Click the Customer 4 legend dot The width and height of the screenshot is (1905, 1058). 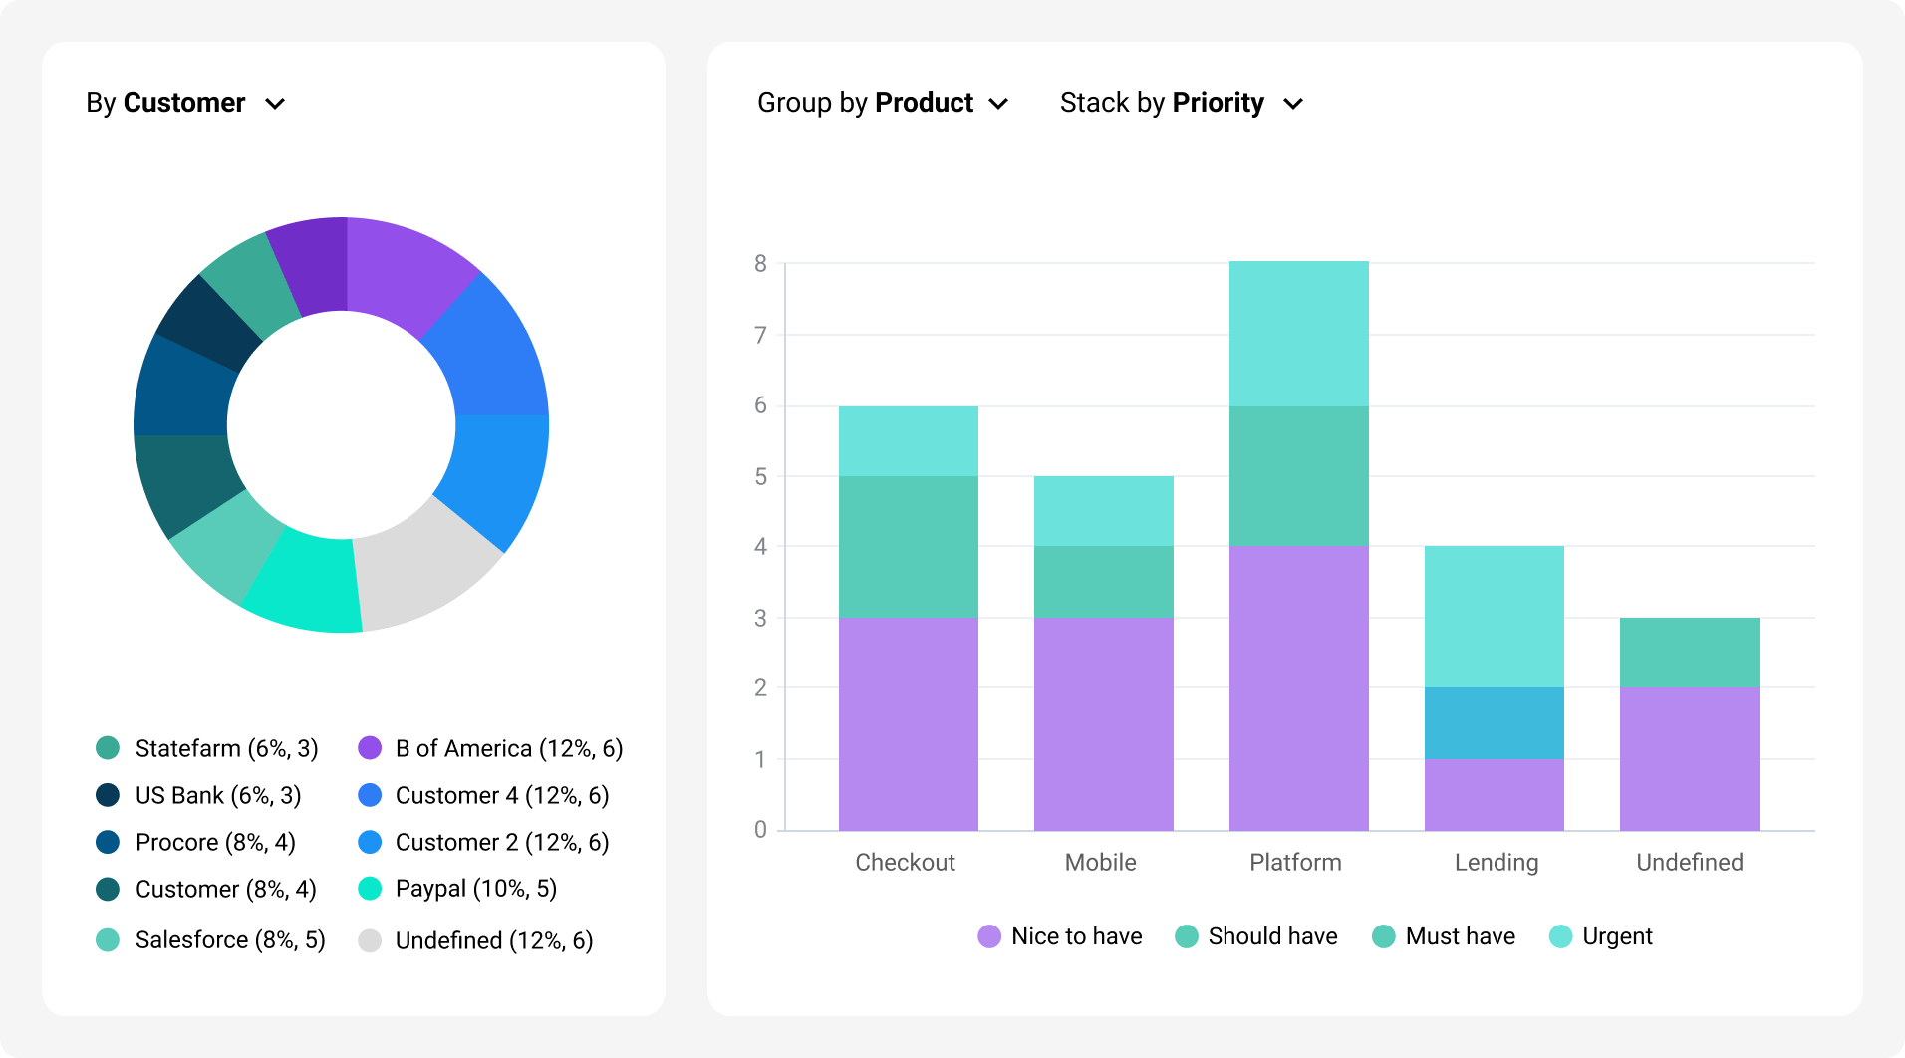(x=370, y=795)
